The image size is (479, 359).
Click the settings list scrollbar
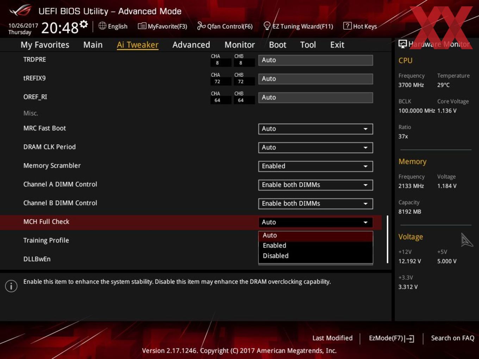point(387,239)
